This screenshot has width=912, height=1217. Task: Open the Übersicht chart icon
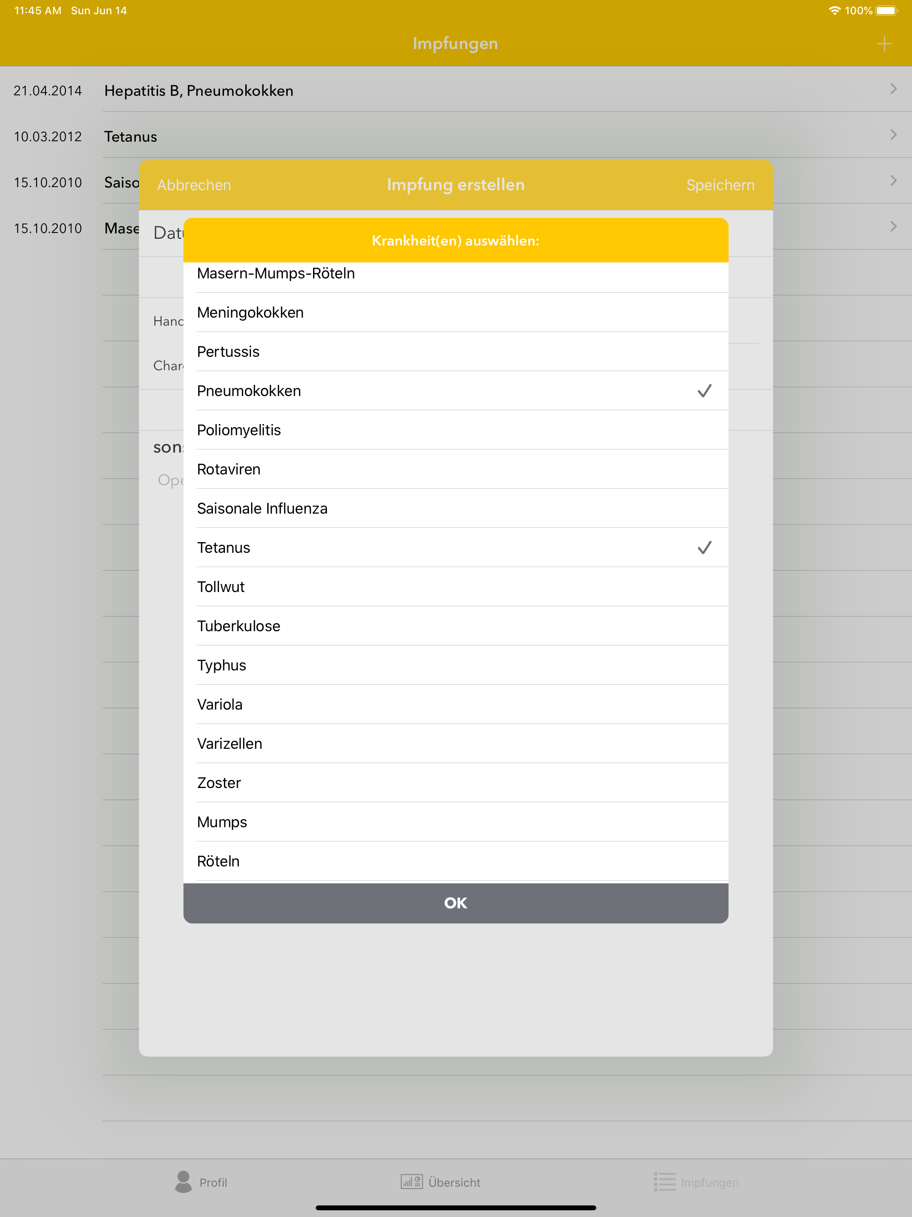click(411, 1181)
